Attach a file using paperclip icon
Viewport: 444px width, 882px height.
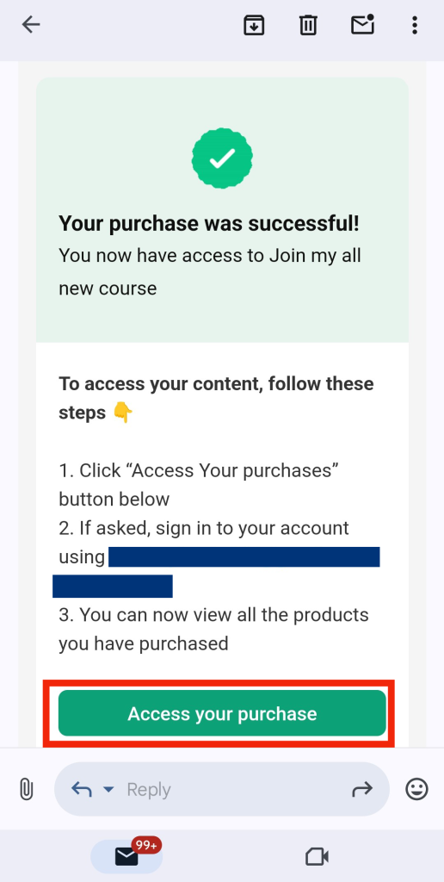[x=26, y=789]
